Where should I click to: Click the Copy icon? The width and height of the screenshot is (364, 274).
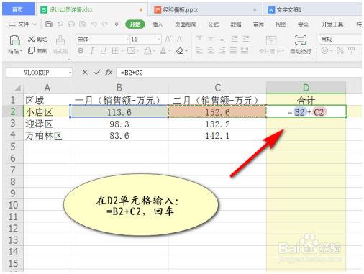click(31, 50)
